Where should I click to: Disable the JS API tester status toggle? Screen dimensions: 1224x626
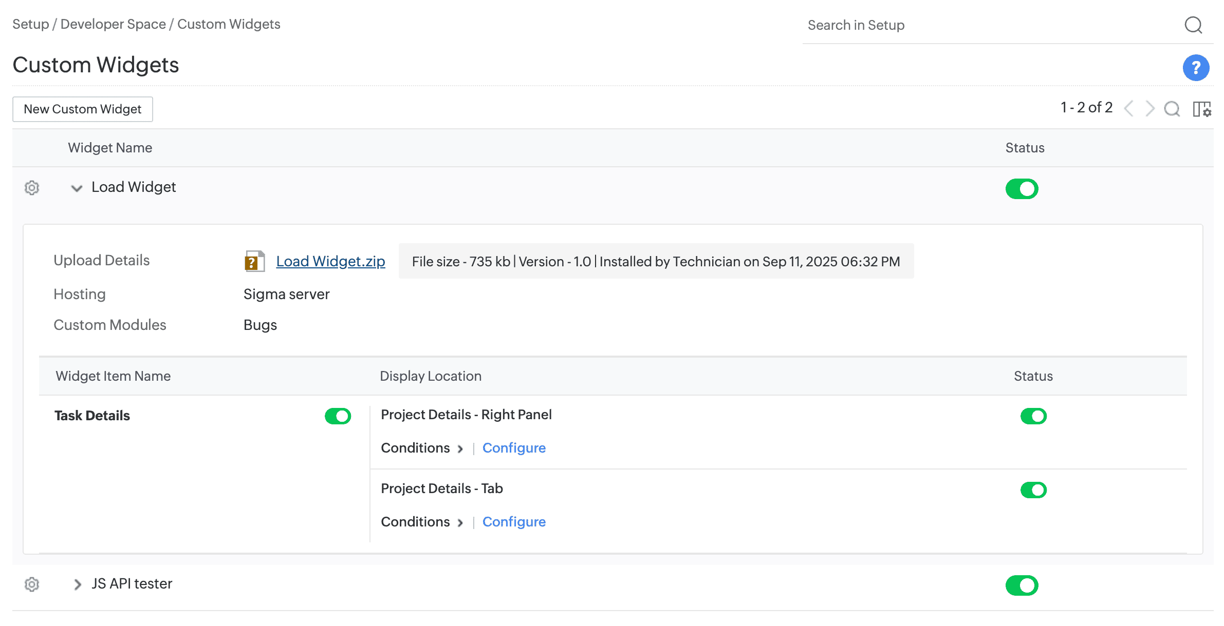coord(1022,585)
